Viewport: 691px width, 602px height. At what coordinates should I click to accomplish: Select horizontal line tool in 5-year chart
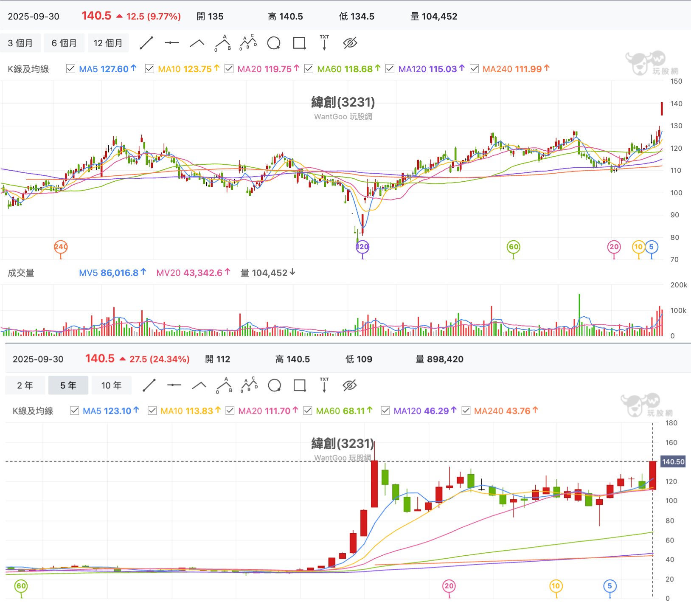click(174, 385)
